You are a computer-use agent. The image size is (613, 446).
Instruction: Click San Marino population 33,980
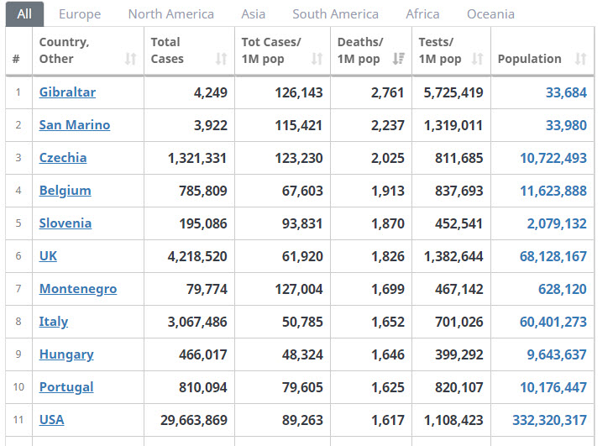click(x=566, y=125)
